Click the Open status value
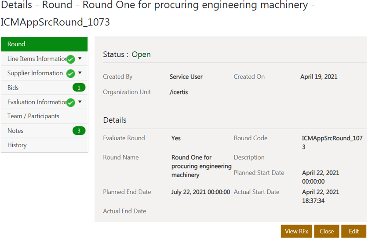368x240 pixels. tap(141, 55)
